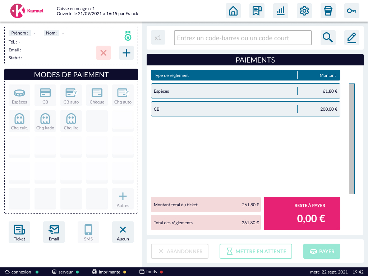Open the statistics chart icon
The height and width of the screenshot is (276, 368).
coord(281,11)
